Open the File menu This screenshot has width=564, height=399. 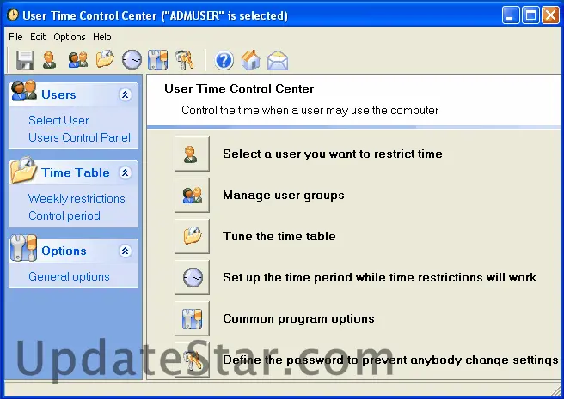click(x=15, y=37)
